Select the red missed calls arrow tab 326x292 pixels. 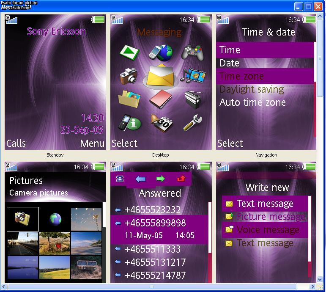point(181,179)
